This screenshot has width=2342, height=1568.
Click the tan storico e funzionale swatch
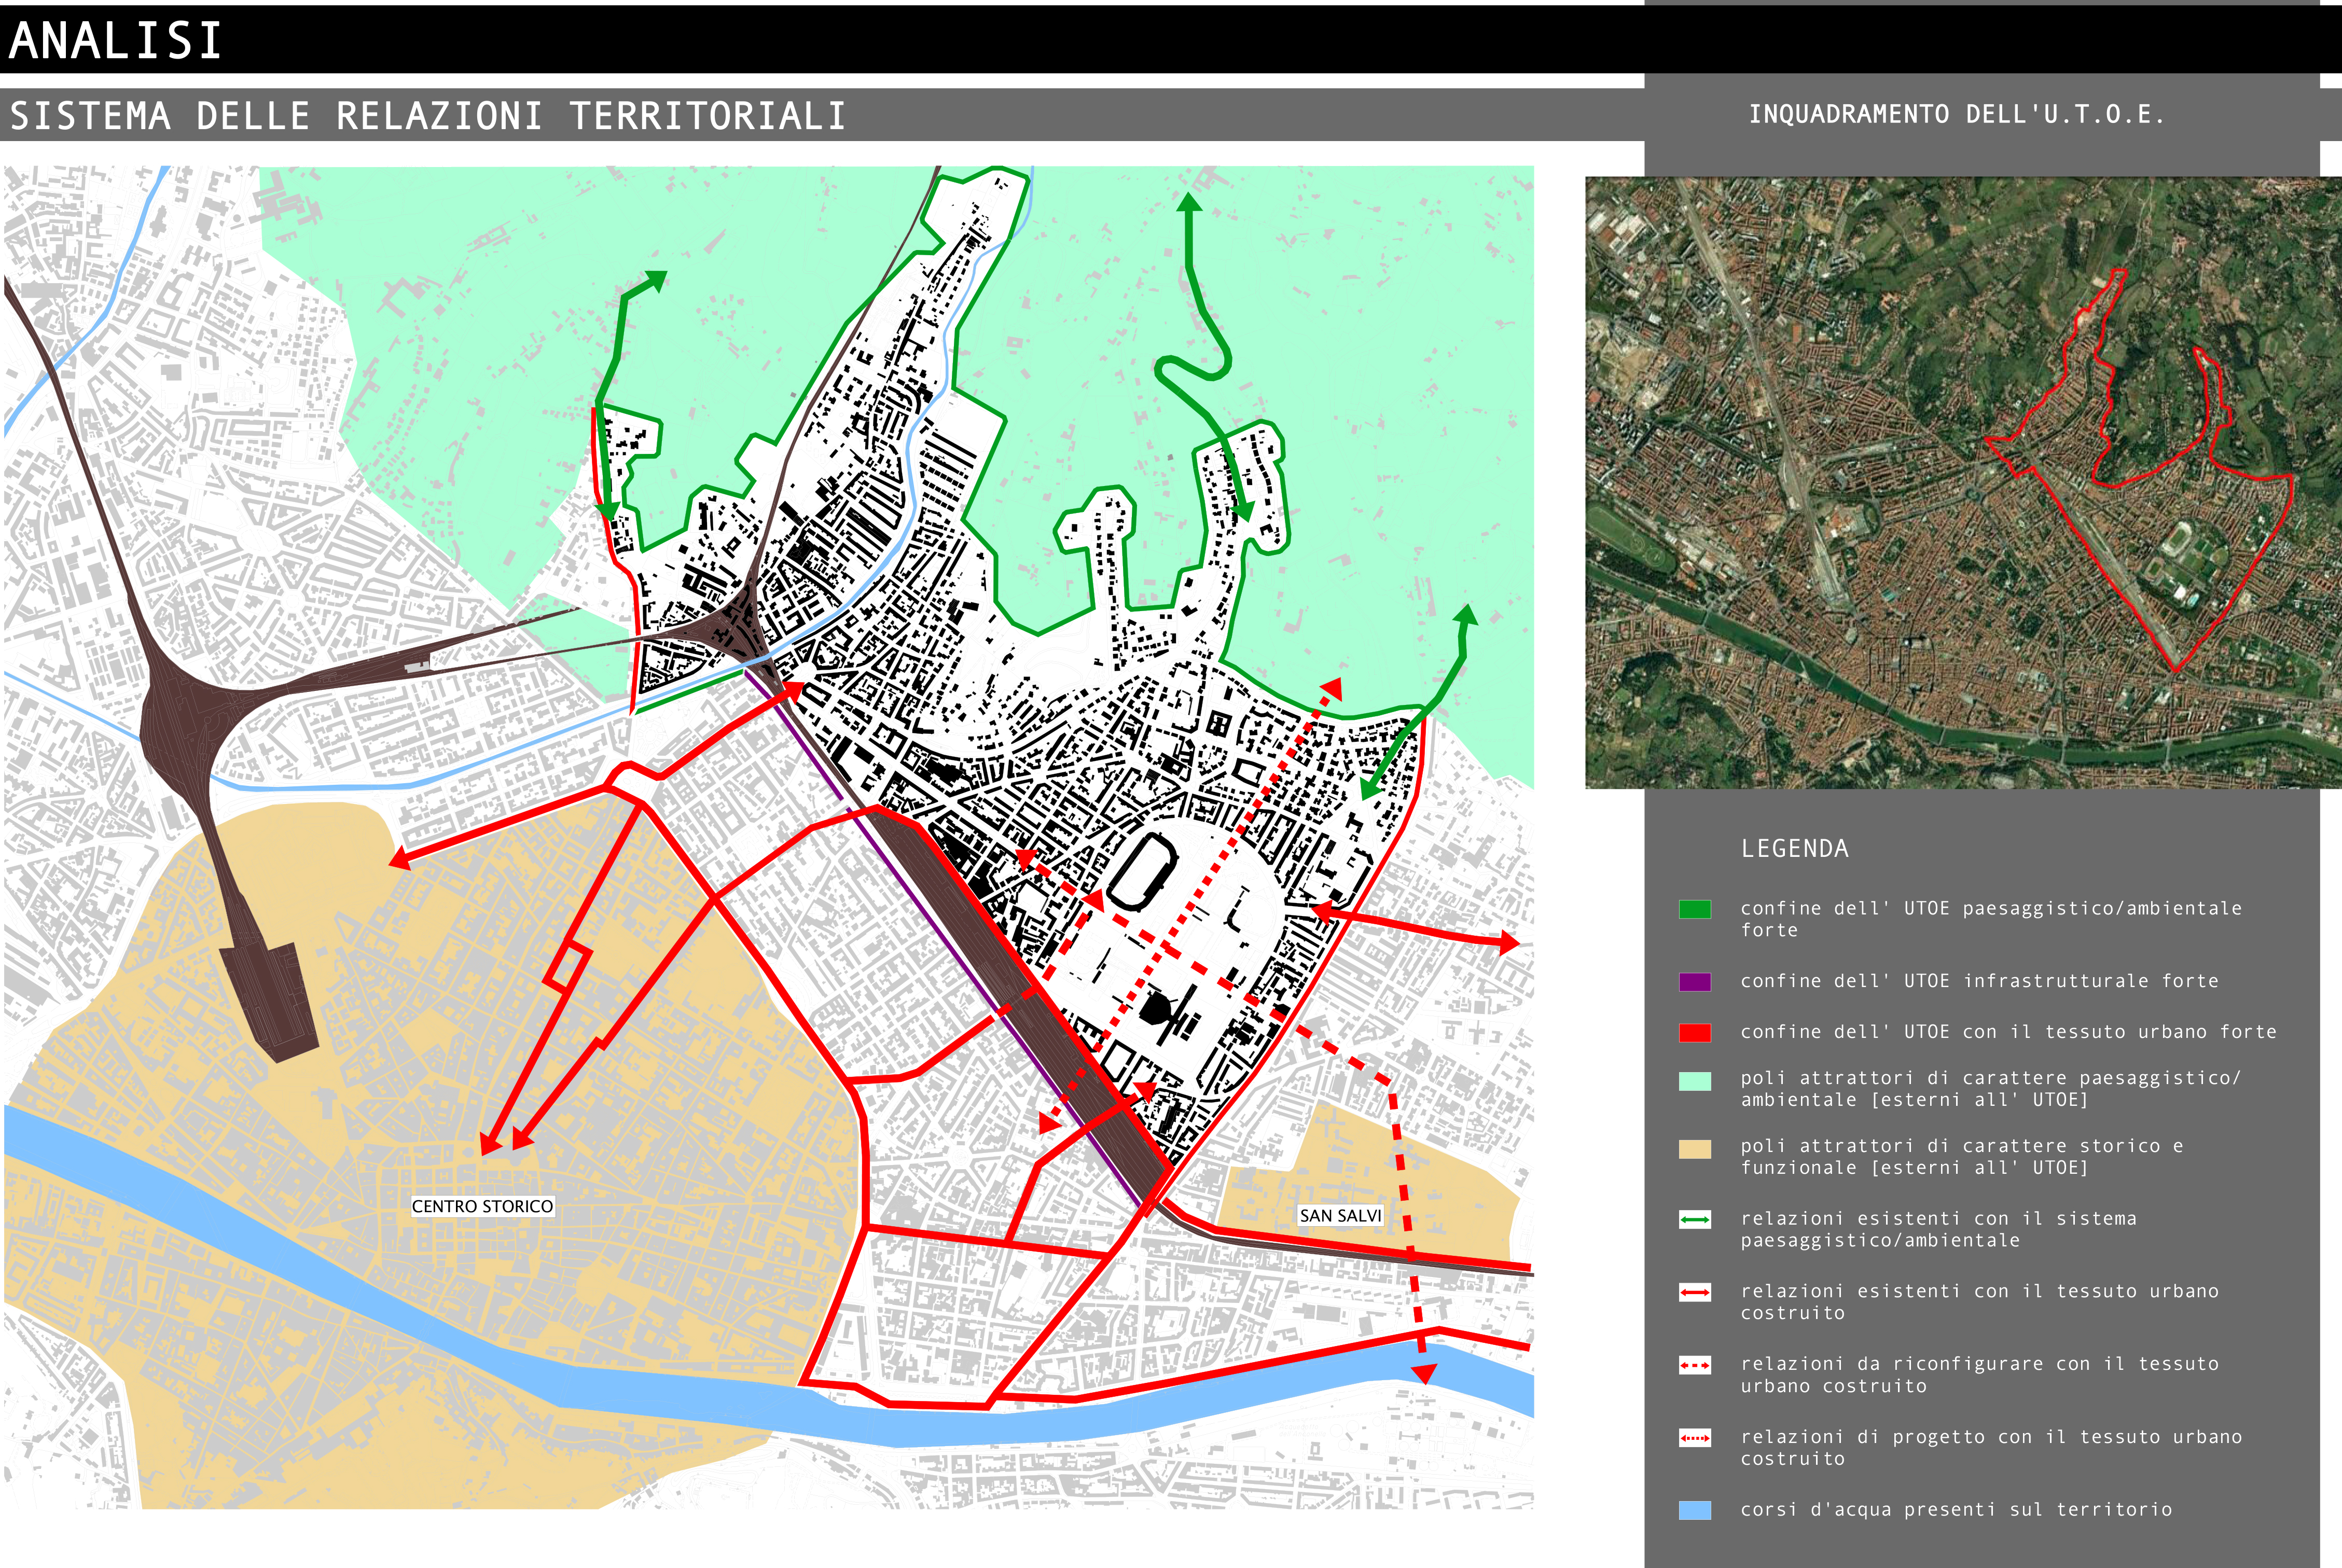(1694, 1149)
